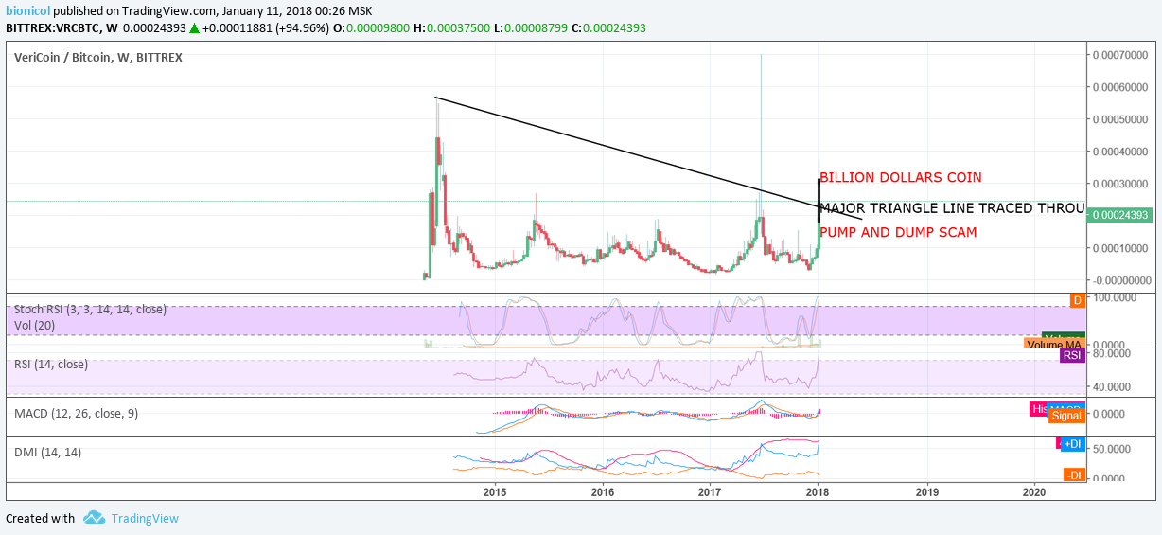Select the MACD (12, 26, close, 9) label
The width and height of the screenshot is (1162, 535).
tap(77, 413)
